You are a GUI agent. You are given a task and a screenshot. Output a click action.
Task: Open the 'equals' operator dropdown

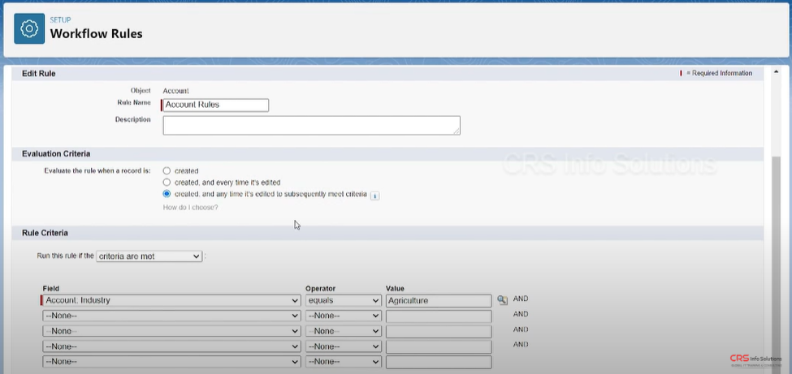[x=343, y=300]
